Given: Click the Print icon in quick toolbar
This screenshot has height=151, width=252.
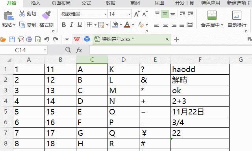Looking at the screenshot, I should [29, 39].
